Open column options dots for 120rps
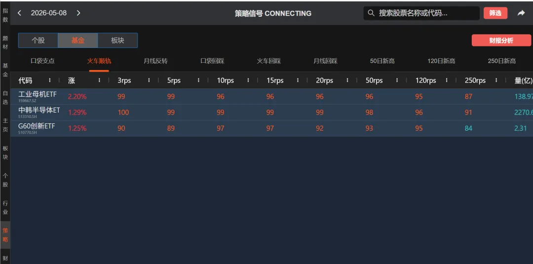 447,80
